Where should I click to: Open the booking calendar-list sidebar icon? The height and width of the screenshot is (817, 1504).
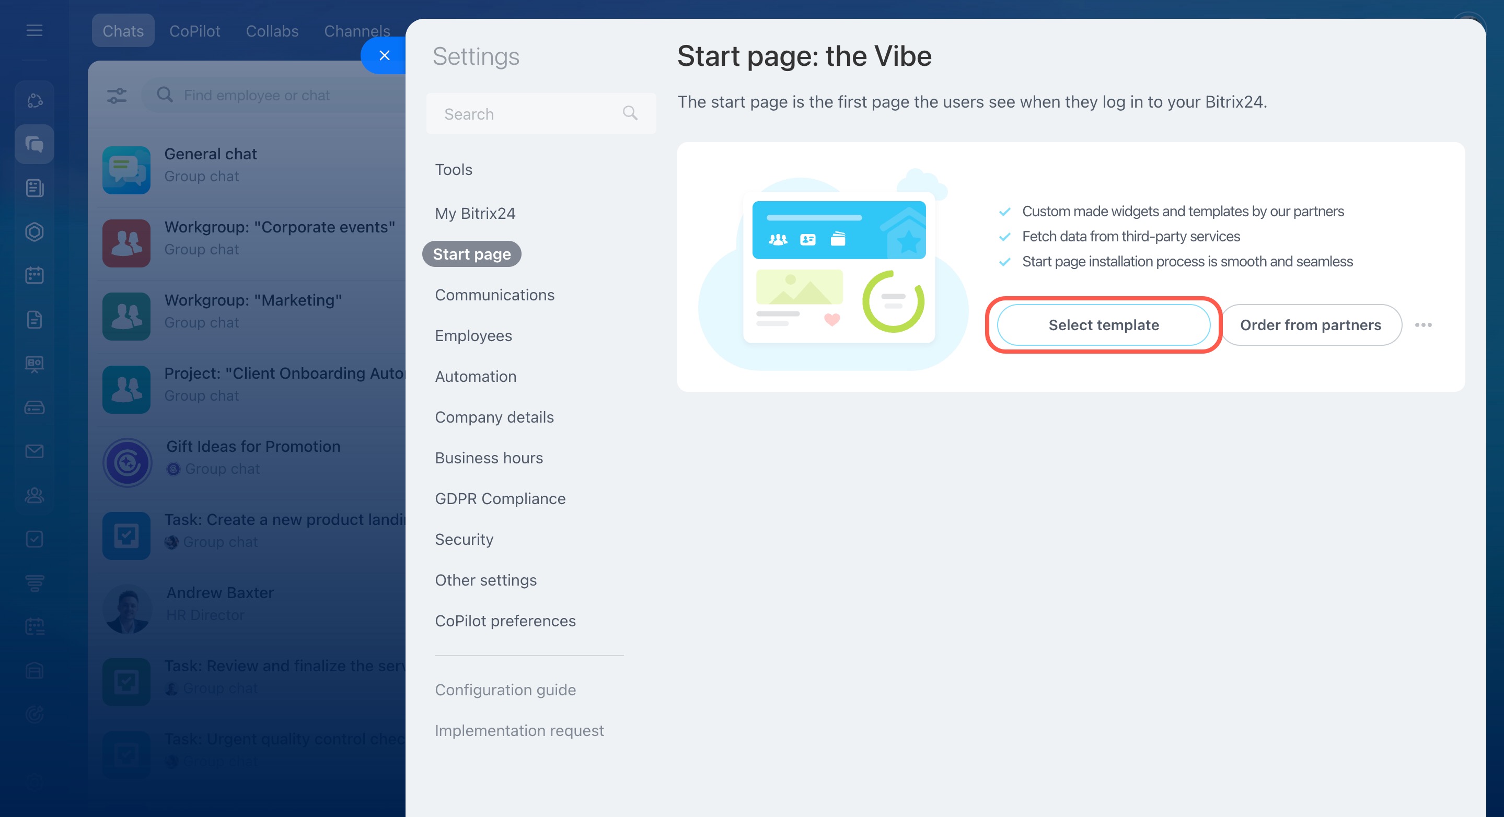coord(34,627)
